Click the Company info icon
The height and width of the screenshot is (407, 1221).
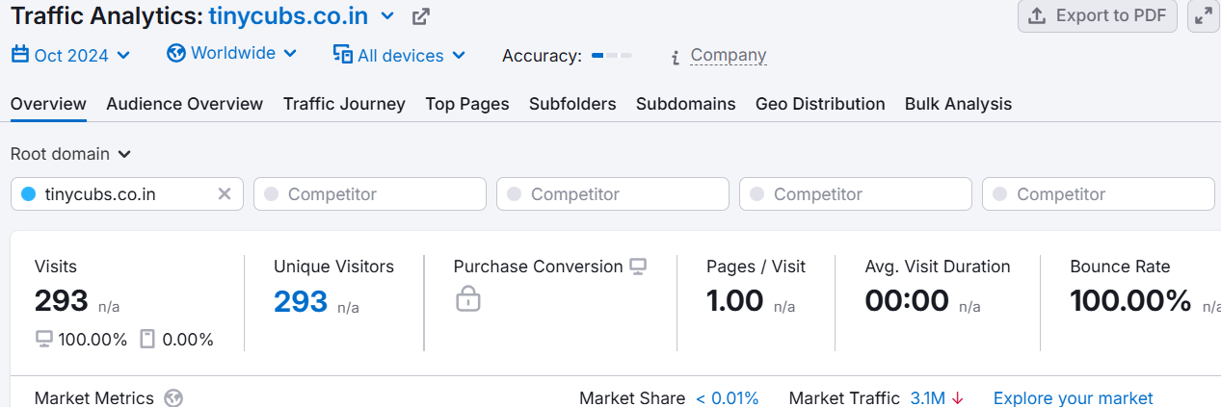677,57
